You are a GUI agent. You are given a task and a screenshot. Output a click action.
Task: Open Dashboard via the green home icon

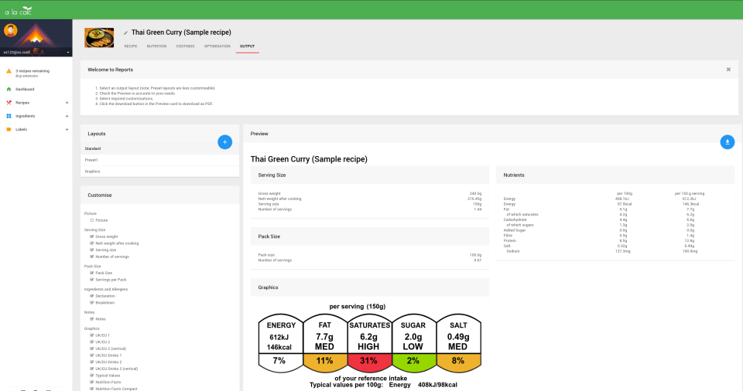tap(9, 89)
